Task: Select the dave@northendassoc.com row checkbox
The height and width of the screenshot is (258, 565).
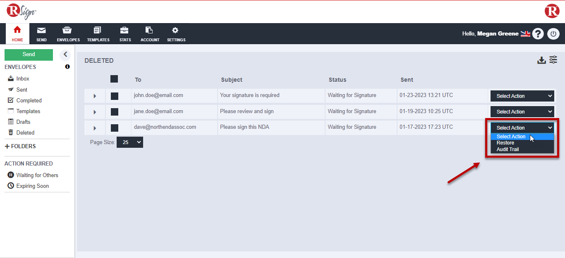Action: pyautogui.click(x=115, y=128)
